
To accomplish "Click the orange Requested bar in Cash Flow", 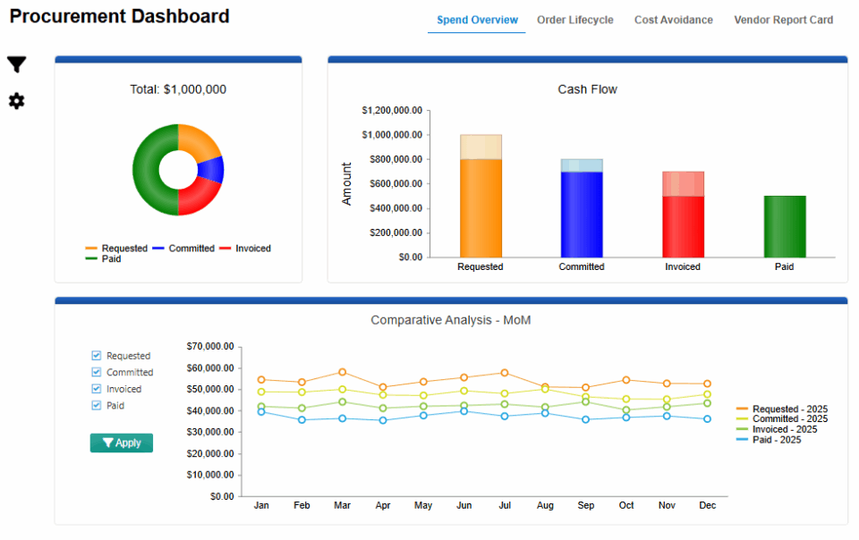I will pyautogui.click(x=481, y=206).
